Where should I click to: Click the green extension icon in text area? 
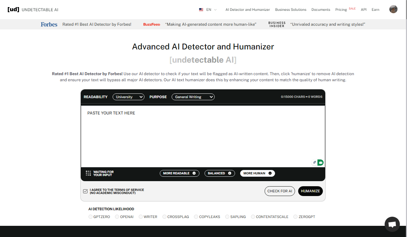coord(321,163)
